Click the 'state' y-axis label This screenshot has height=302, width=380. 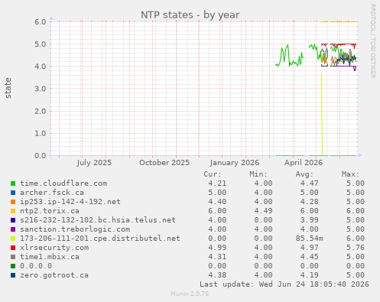pyautogui.click(x=8, y=88)
